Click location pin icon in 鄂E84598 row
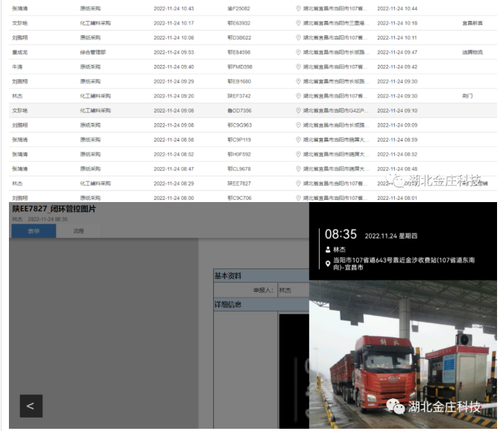Screen dimensions: 503x431 click(x=299, y=52)
